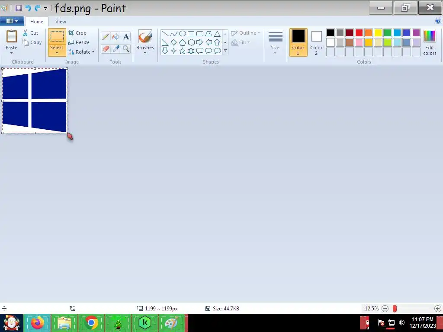Open the Paint file menu button
Viewport: 443px width, 332px height.
[12, 21]
